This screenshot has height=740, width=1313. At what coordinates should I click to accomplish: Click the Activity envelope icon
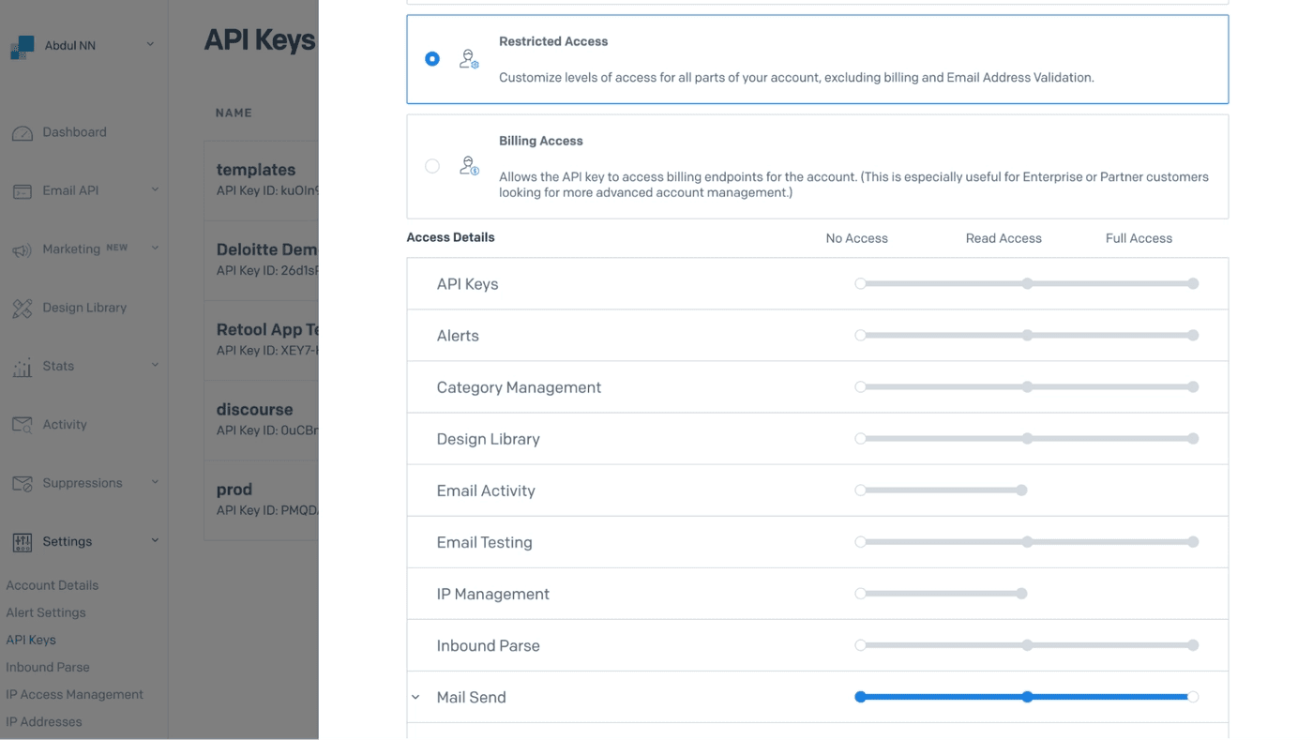22,425
